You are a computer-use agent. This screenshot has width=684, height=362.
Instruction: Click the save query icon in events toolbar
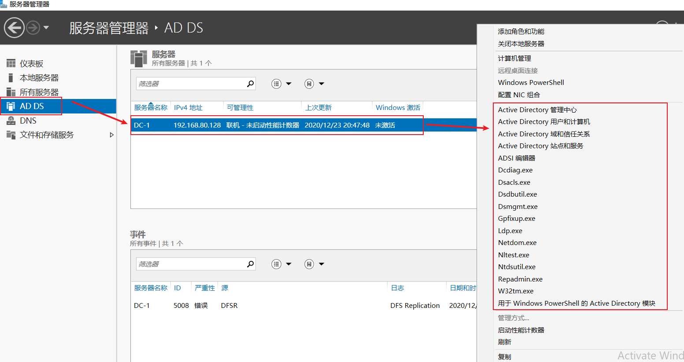point(309,264)
